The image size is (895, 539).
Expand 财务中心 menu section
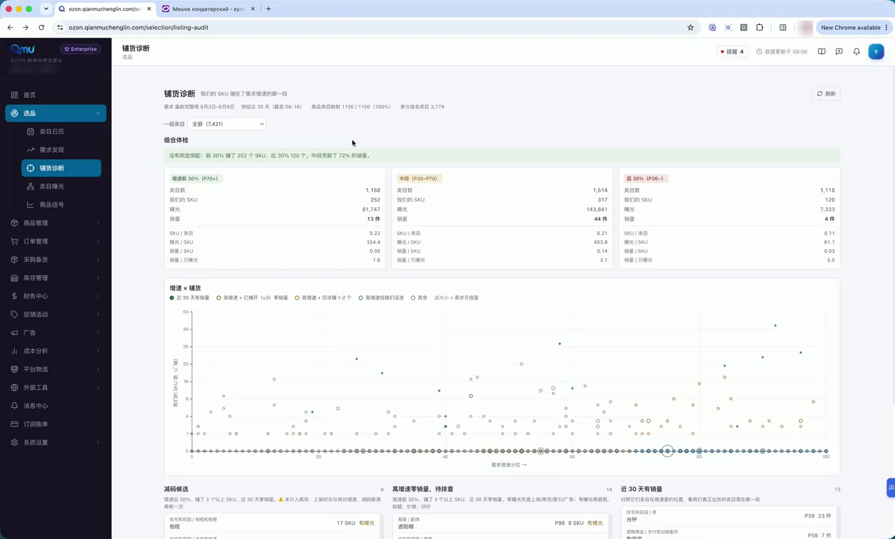click(56, 296)
